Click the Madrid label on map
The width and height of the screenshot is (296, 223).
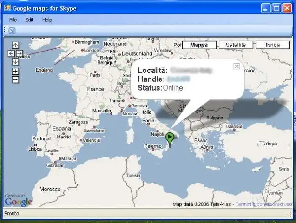point(64,137)
